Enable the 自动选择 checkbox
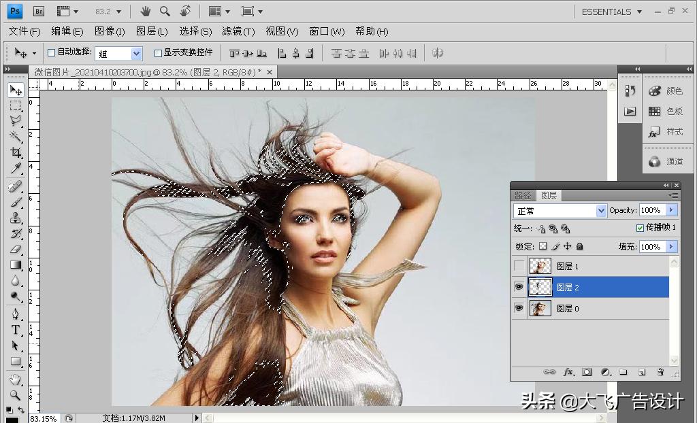Image resolution: width=697 pixels, height=423 pixels. (x=51, y=52)
